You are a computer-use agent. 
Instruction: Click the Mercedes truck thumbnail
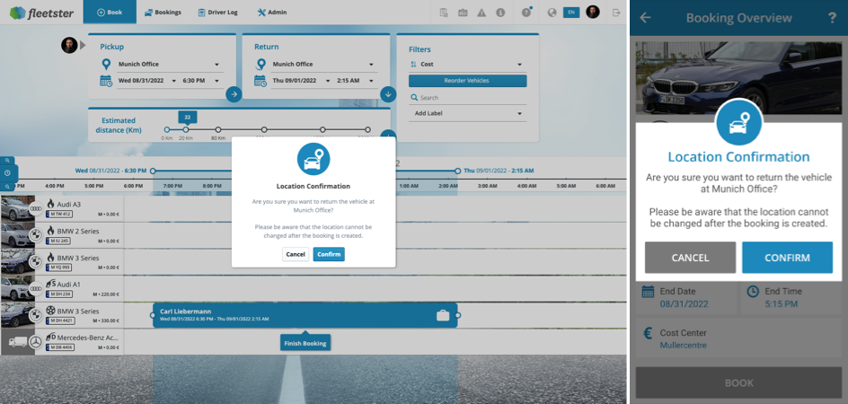tap(17, 342)
